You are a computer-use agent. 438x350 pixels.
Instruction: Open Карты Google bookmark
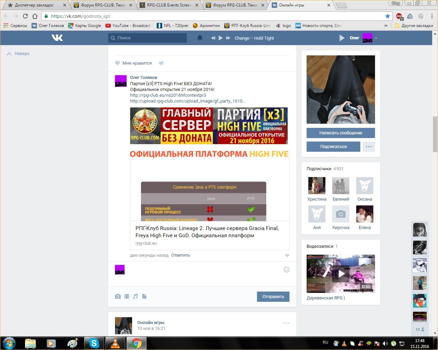tap(85, 26)
